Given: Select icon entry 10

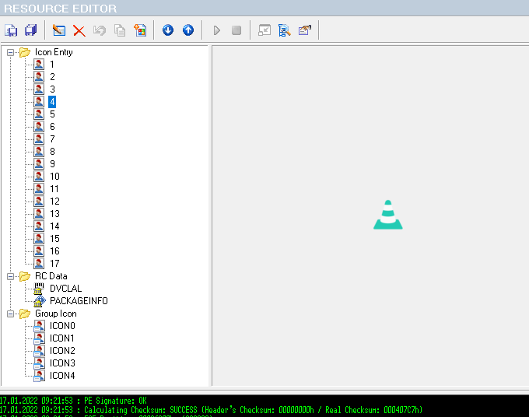Looking at the screenshot, I should point(54,177).
